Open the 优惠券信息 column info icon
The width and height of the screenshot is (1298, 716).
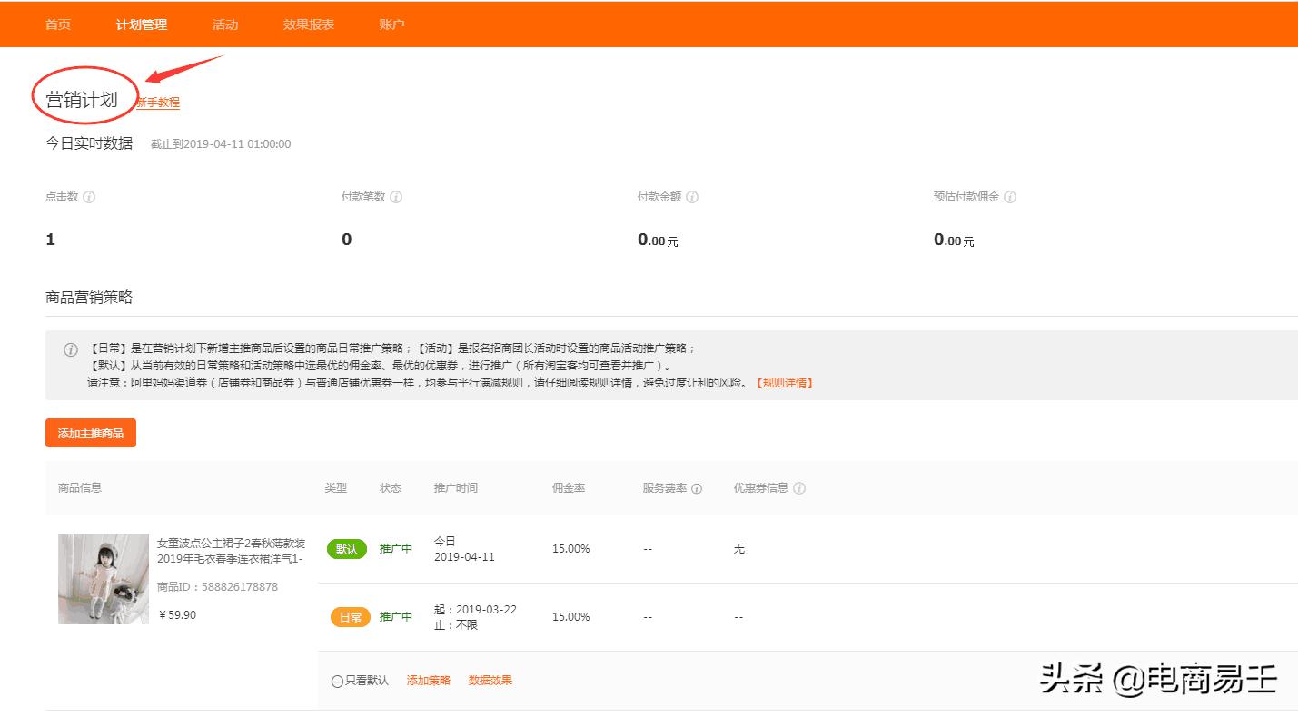pyautogui.click(x=799, y=488)
